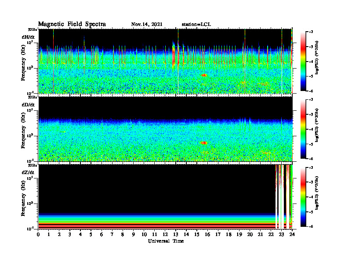Click hour 11 on the time axis
Screen dimensions: 348x269
(x=155, y=234)
